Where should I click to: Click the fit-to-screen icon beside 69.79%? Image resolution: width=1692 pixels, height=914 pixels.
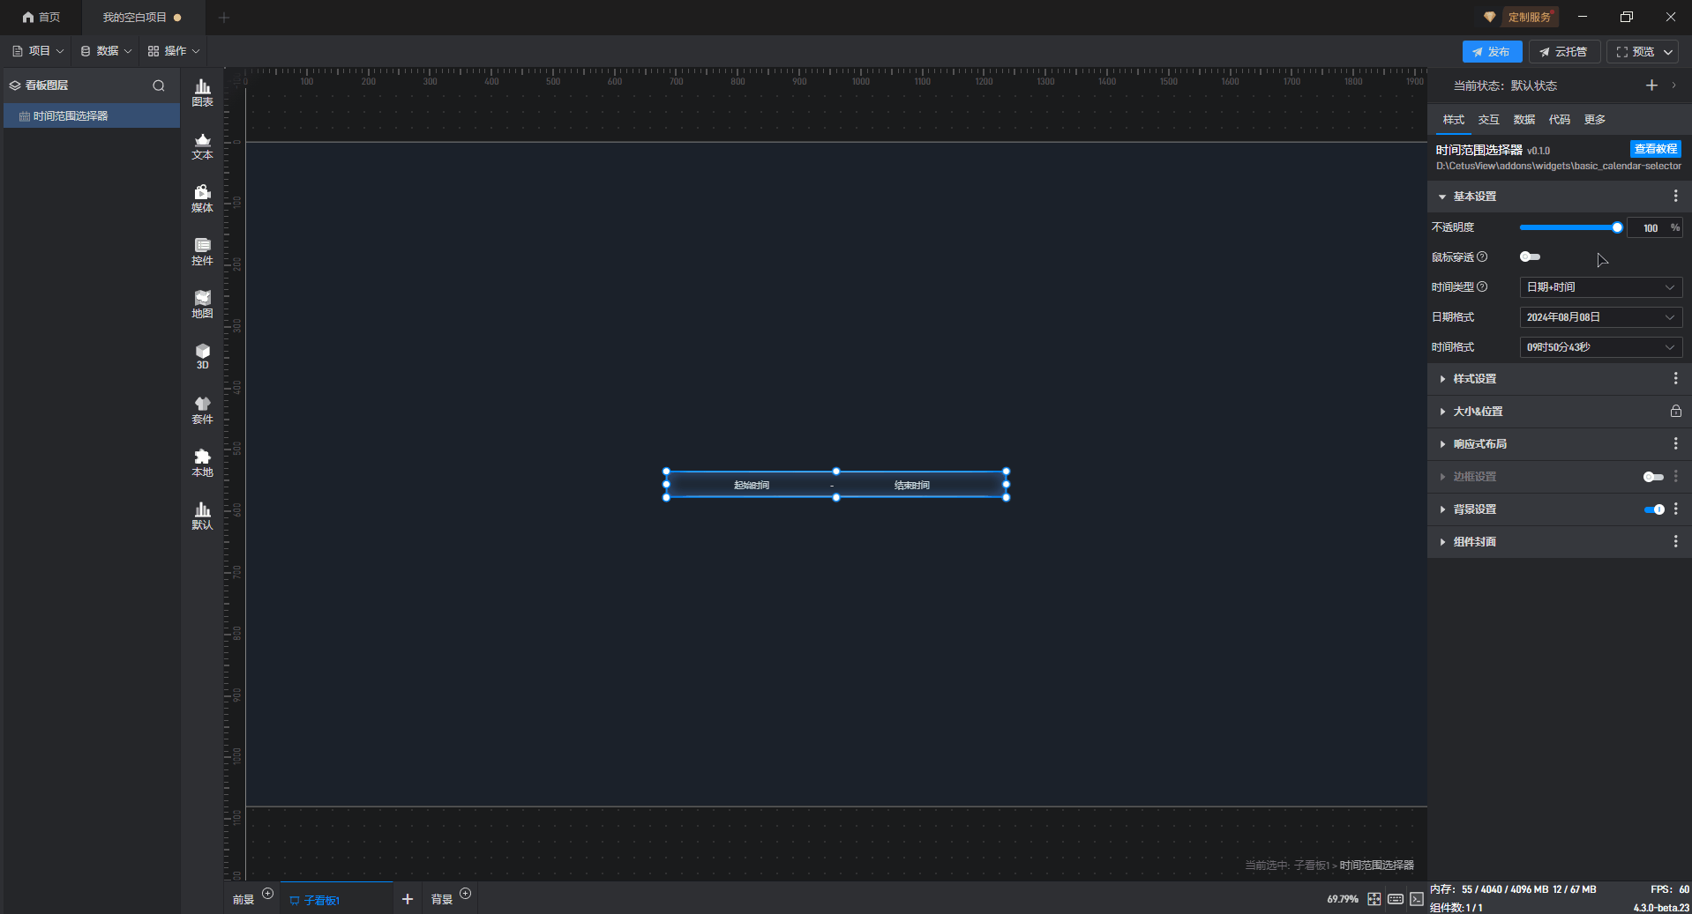pyautogui.click(x=1374, y=898)
